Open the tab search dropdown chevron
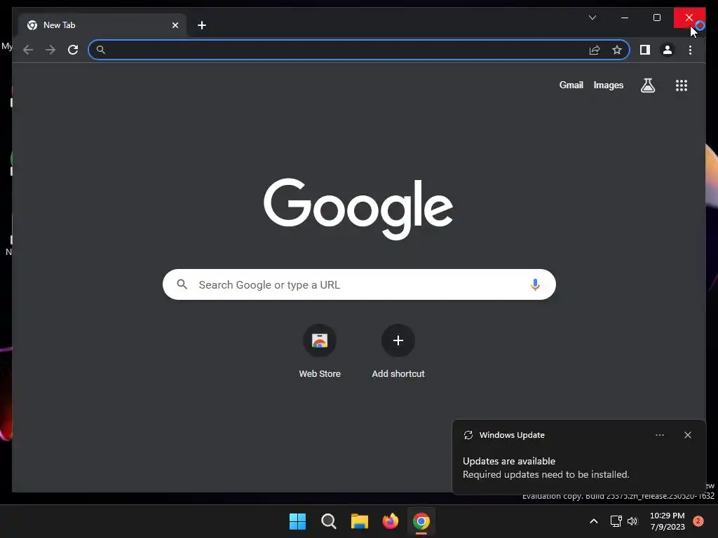718x538 pixels. click(x=592, y=18)
